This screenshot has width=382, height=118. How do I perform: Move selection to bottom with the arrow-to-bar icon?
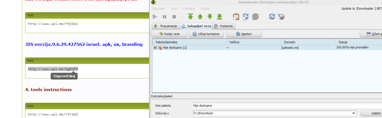tap(219, 16)
